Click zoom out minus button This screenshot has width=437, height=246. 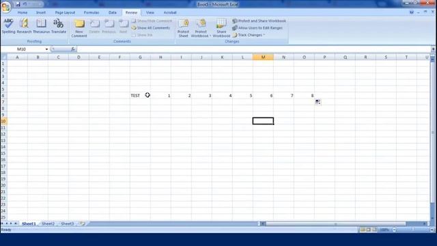pos(394,230)
